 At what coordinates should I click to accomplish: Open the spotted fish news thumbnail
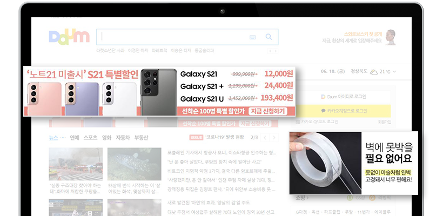pyautogui.click(x=134, y=164)
